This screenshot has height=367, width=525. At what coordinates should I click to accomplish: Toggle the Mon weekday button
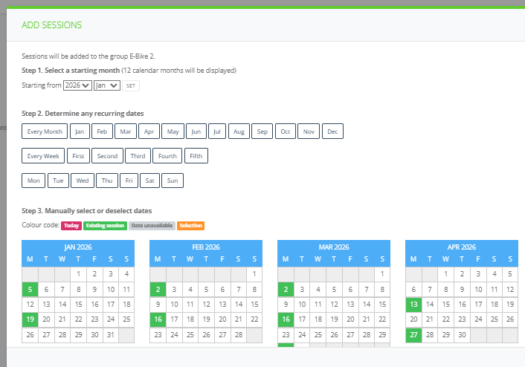(x=33, y=181)
